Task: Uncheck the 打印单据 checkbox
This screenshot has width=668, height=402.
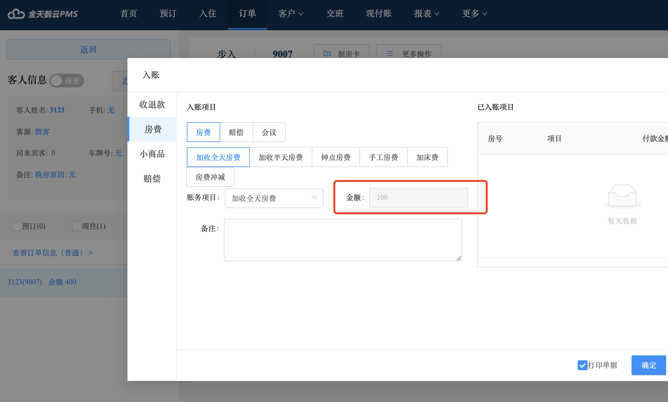Action: [583, 365]
